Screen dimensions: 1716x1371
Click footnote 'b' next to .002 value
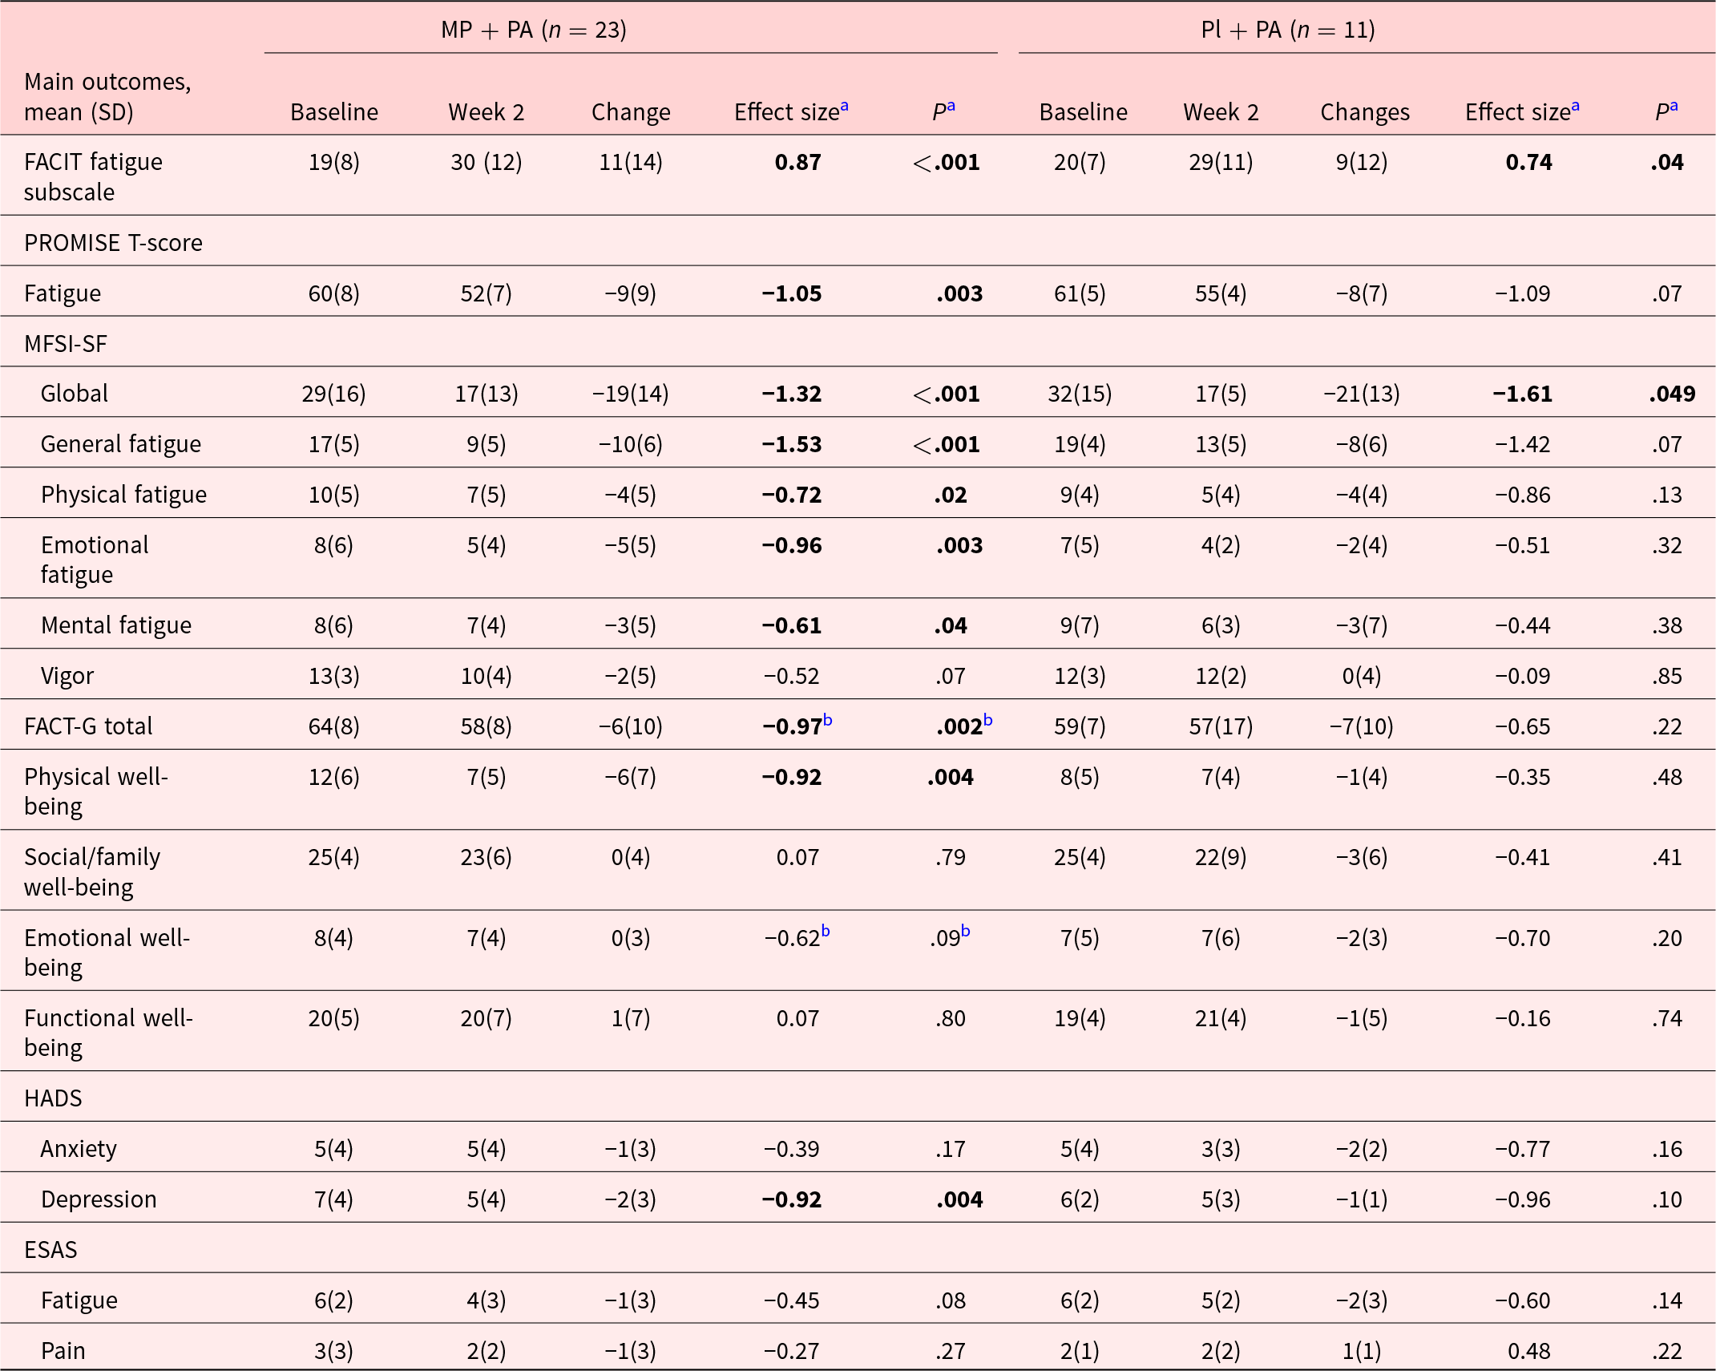pyautogui.click(x=987, y=720)
